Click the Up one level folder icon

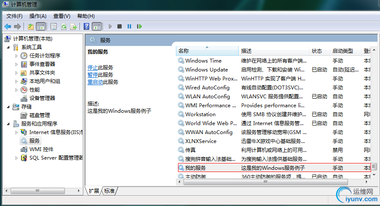31,26
